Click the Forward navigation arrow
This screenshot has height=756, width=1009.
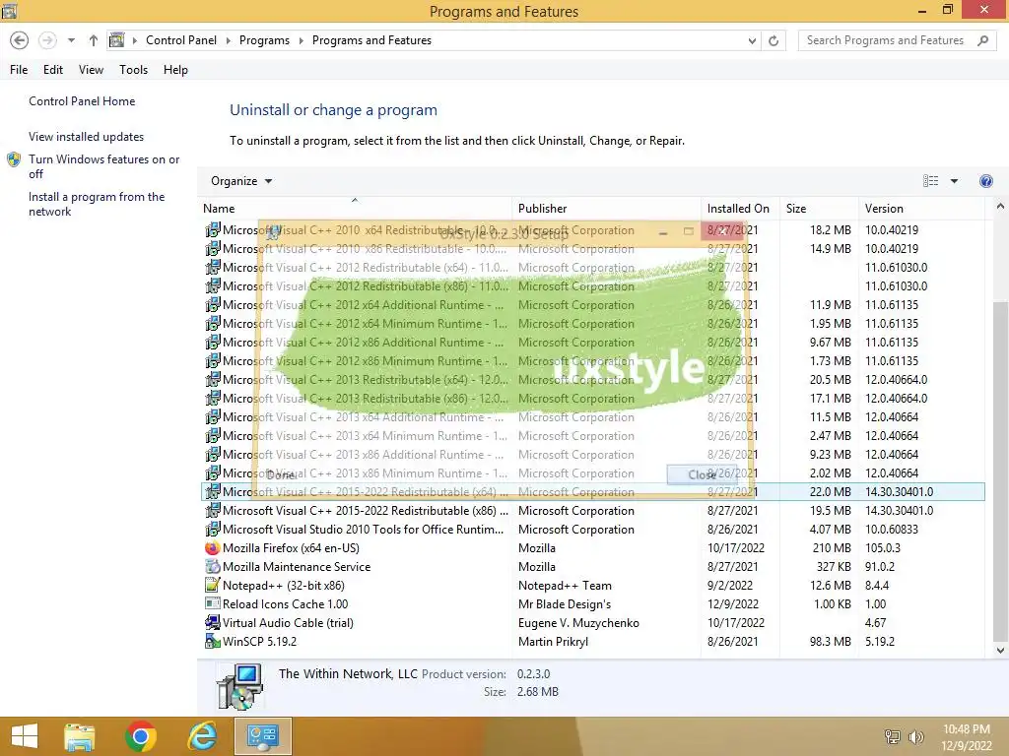[x=47, y=40]
